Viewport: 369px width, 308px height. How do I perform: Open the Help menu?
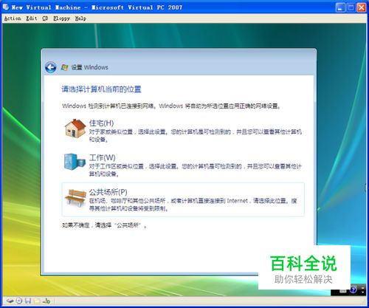pos(80,18)
